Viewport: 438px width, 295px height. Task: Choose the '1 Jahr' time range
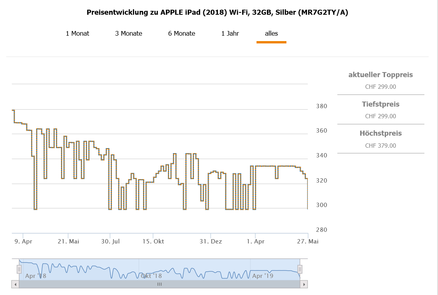point(230,33)
